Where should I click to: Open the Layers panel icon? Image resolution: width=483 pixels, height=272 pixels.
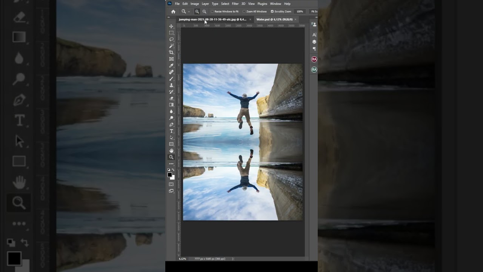pyautogui.click(x=314, y=42)
